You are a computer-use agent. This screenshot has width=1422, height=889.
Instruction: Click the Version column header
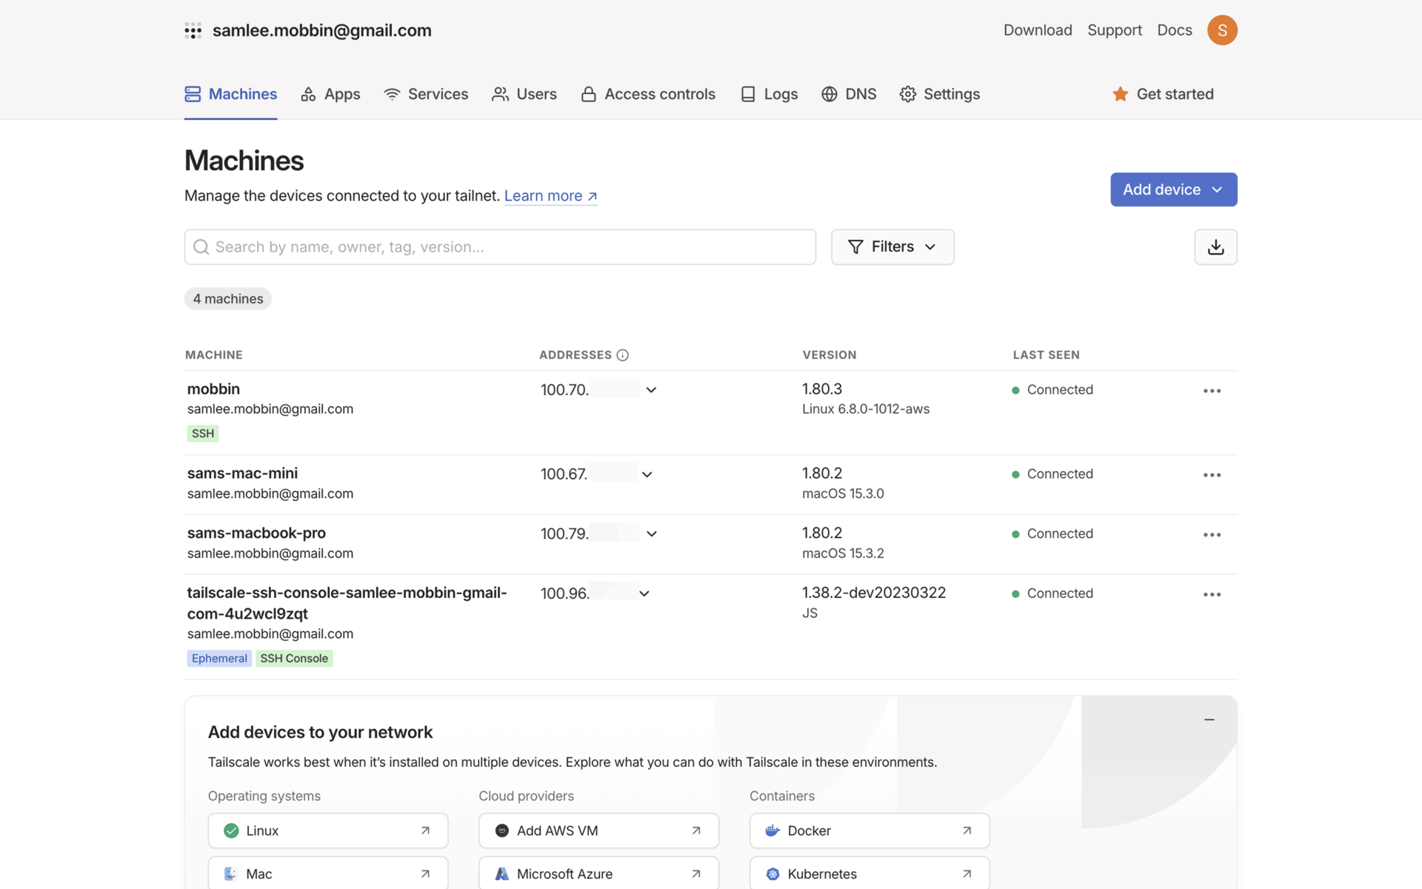[x=829, y=355]
